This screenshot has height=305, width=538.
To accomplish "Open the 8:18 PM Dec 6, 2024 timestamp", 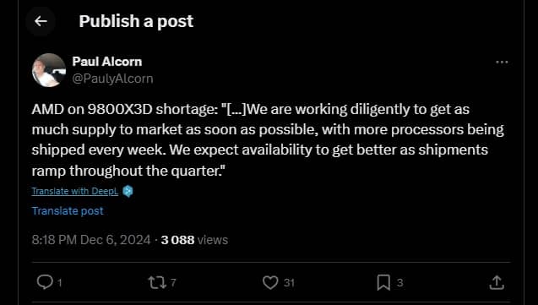I will tap(91, 240).
